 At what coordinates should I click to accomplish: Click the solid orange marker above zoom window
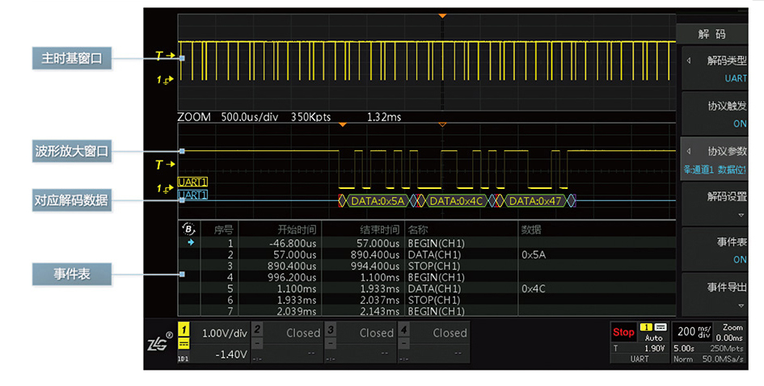click(x=343, y=124)
